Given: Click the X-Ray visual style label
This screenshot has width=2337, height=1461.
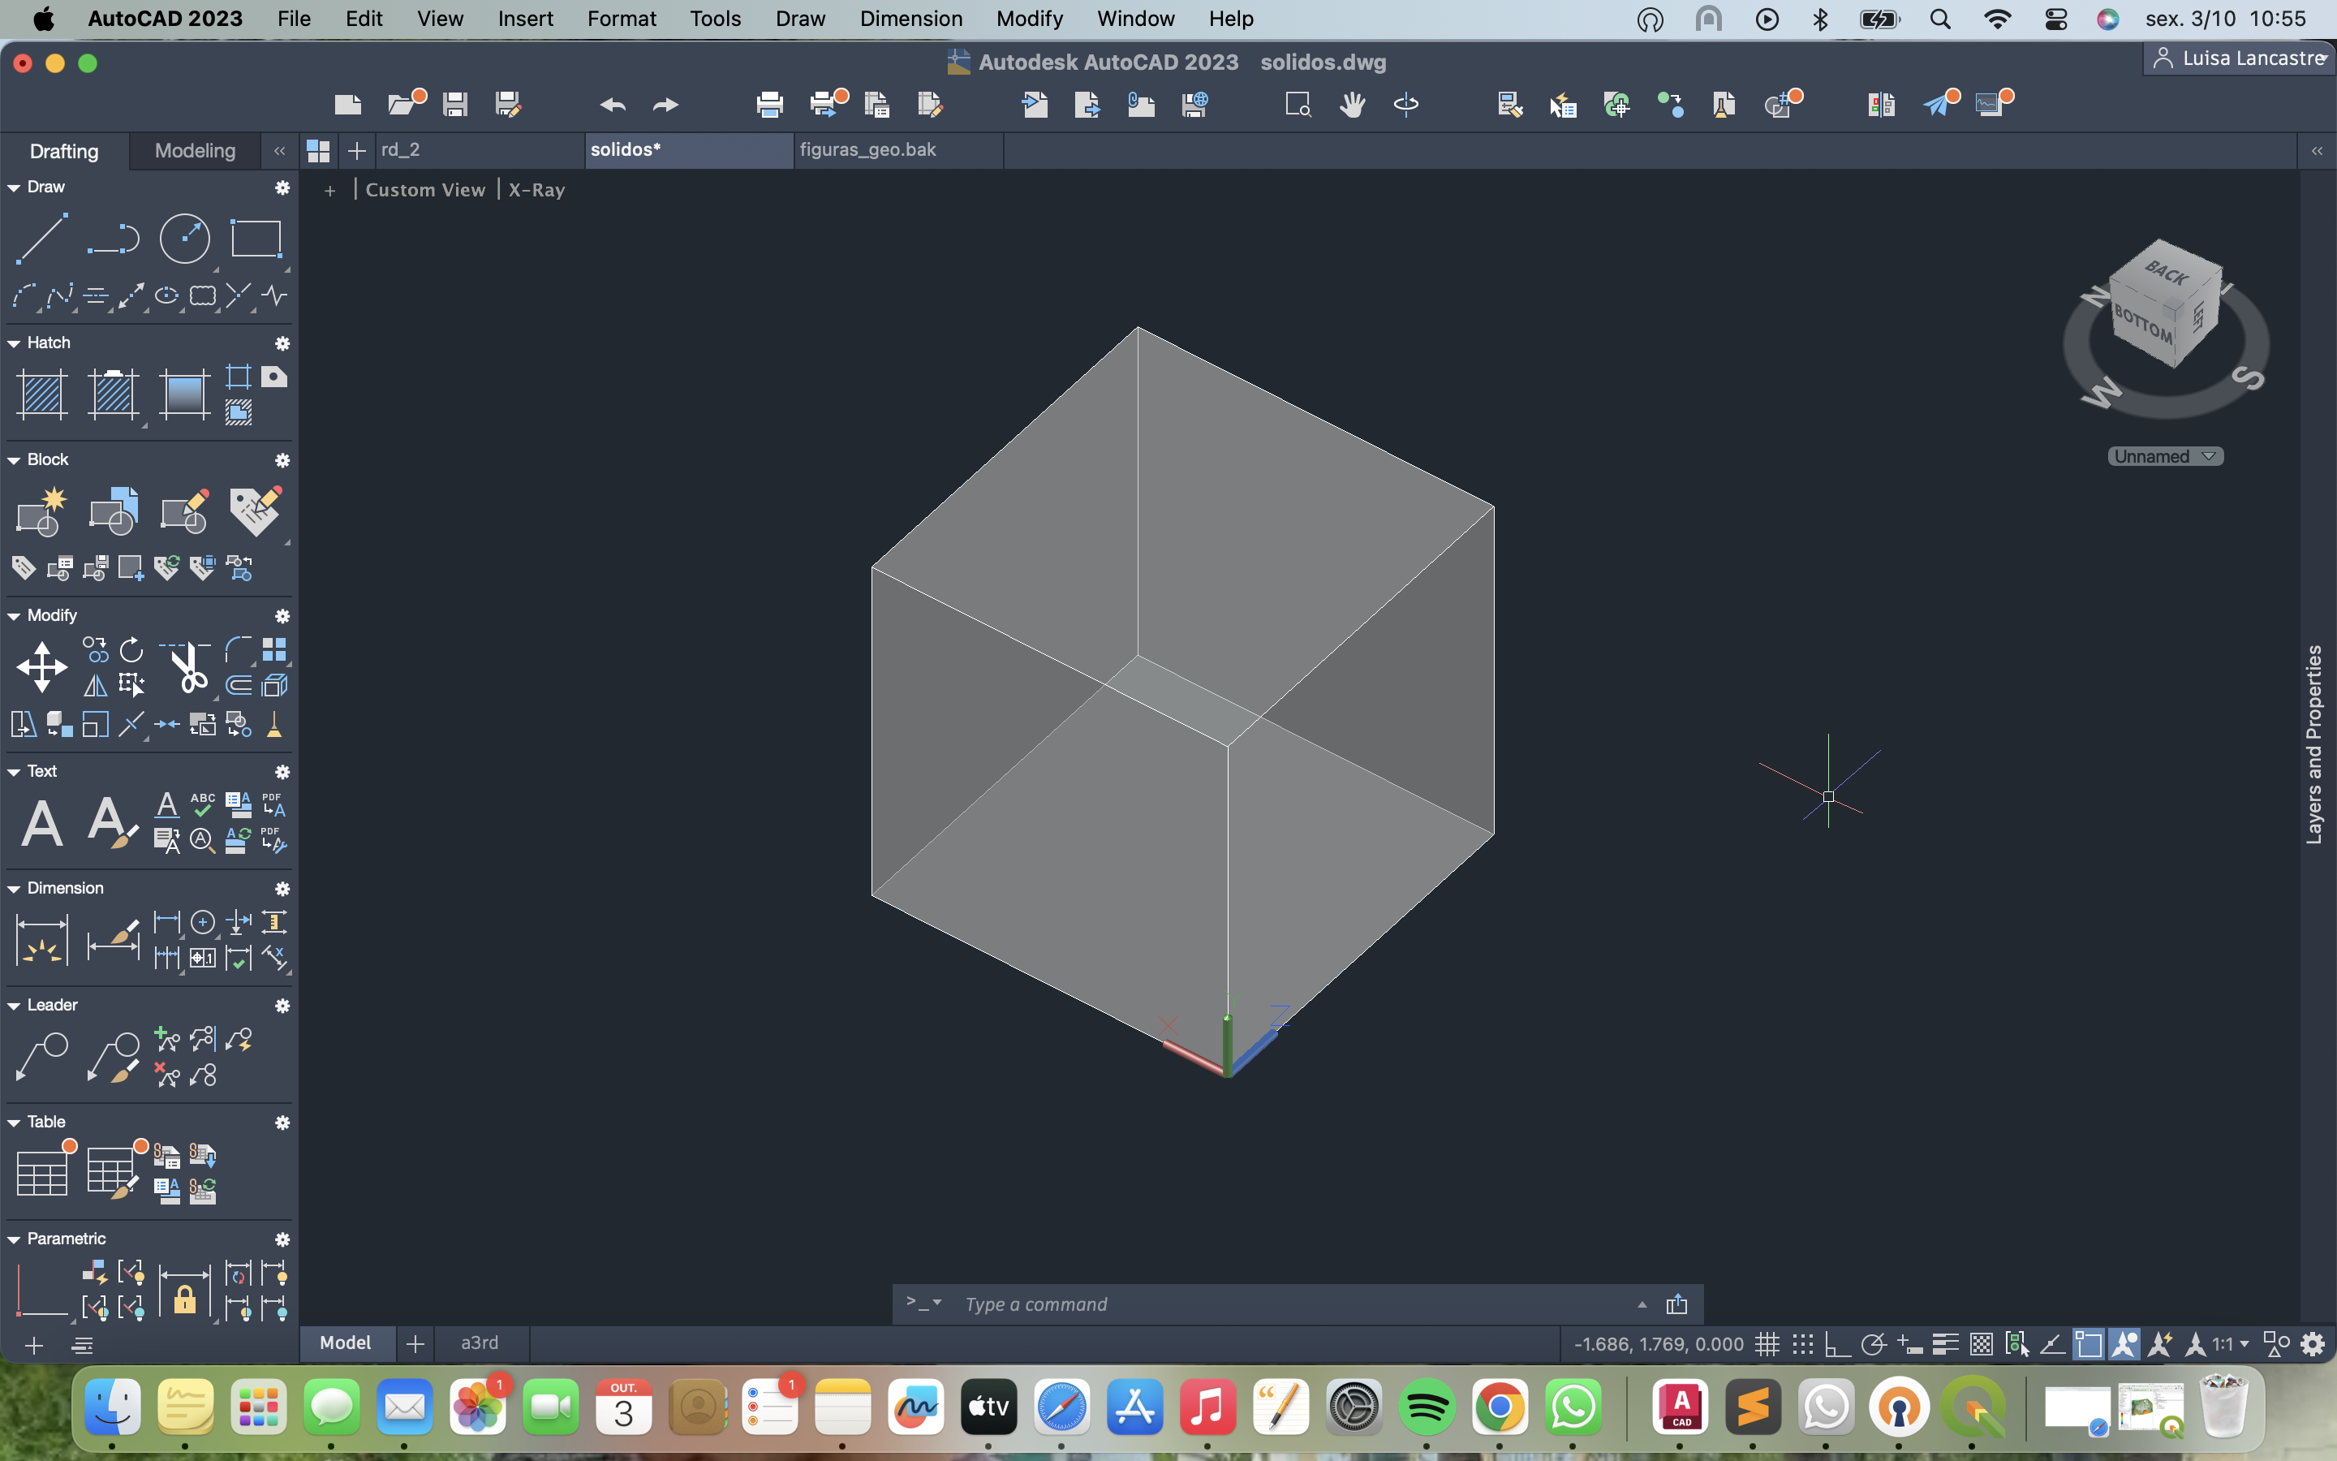Looking at the screenshot, I should tap(536, 191).
